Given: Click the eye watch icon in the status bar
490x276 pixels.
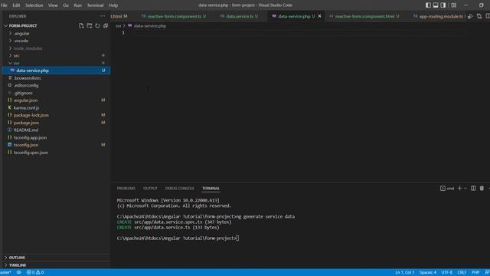Looking at the screenshot, I should 18,272.
